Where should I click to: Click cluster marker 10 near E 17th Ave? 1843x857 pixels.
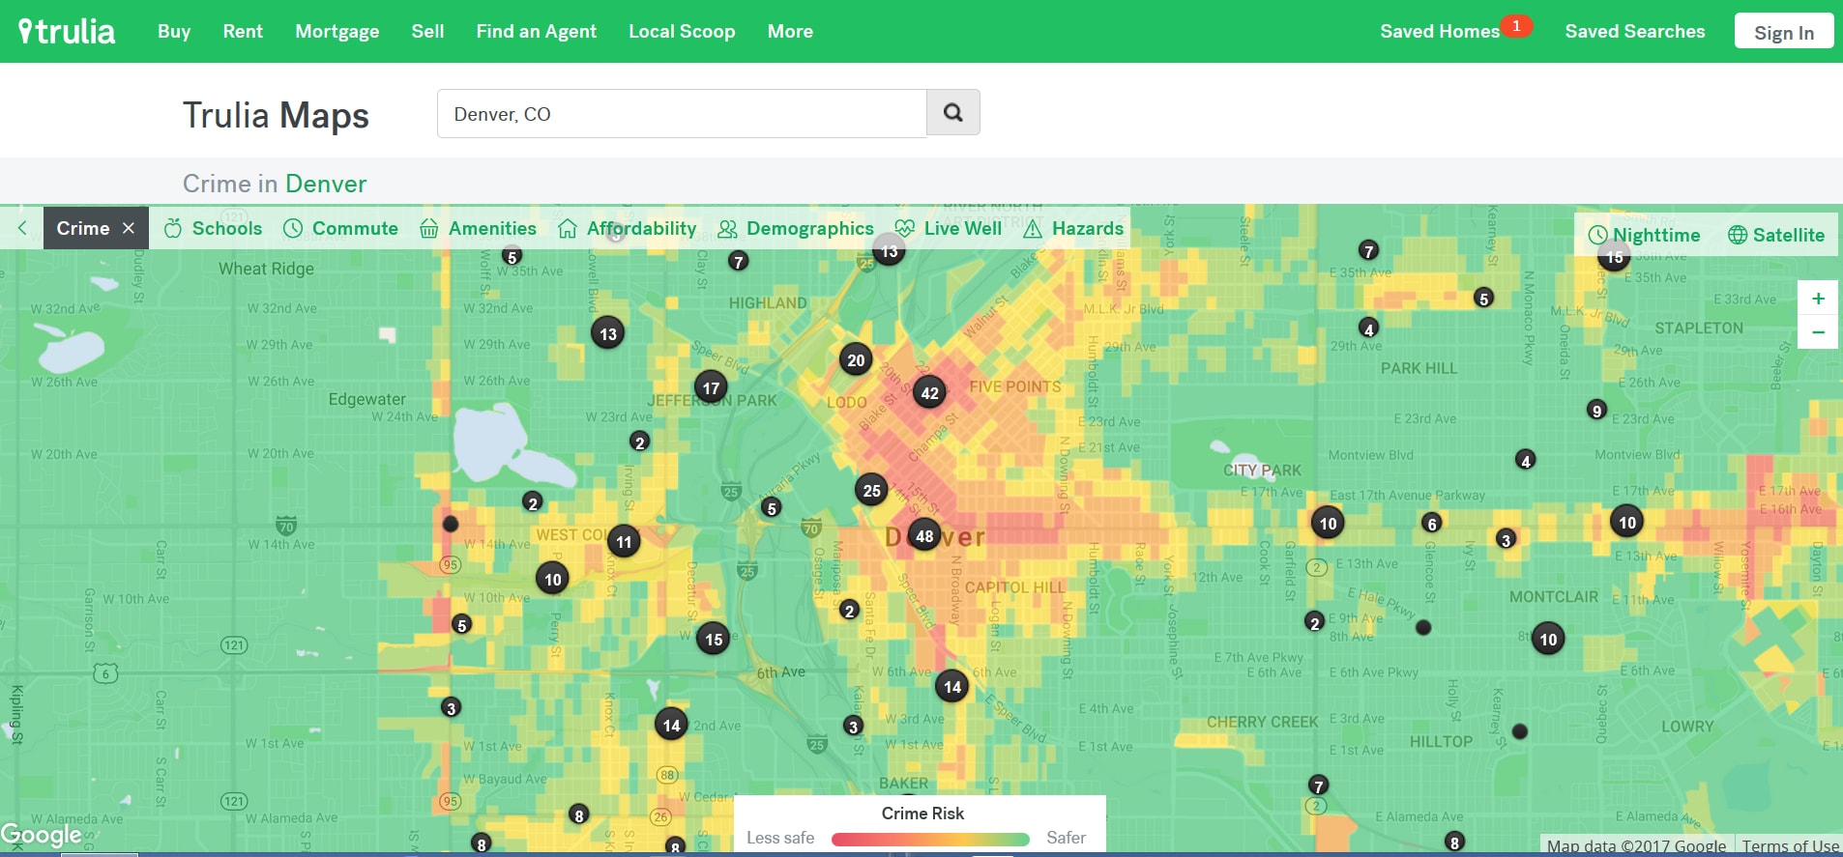point(1627,522)
